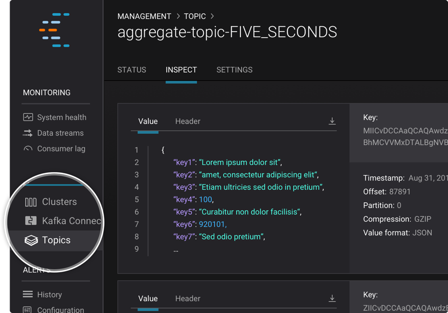Click the Confluent logo icon
448x313 pixels.
[54, 30]
